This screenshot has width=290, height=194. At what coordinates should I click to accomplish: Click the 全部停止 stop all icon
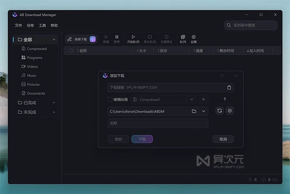(166, 37)
